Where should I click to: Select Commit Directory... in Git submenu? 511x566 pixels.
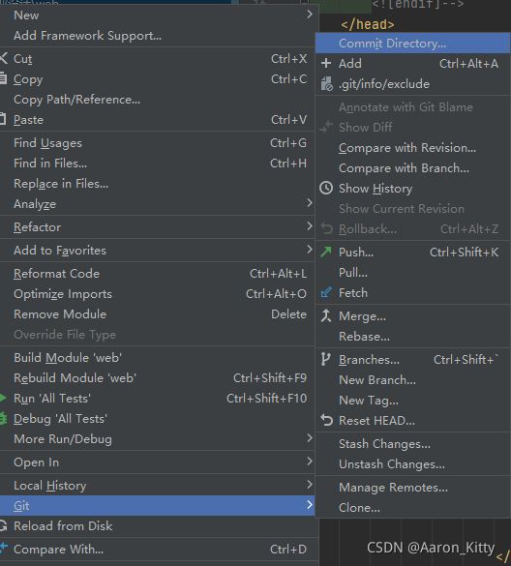(413, 43)
